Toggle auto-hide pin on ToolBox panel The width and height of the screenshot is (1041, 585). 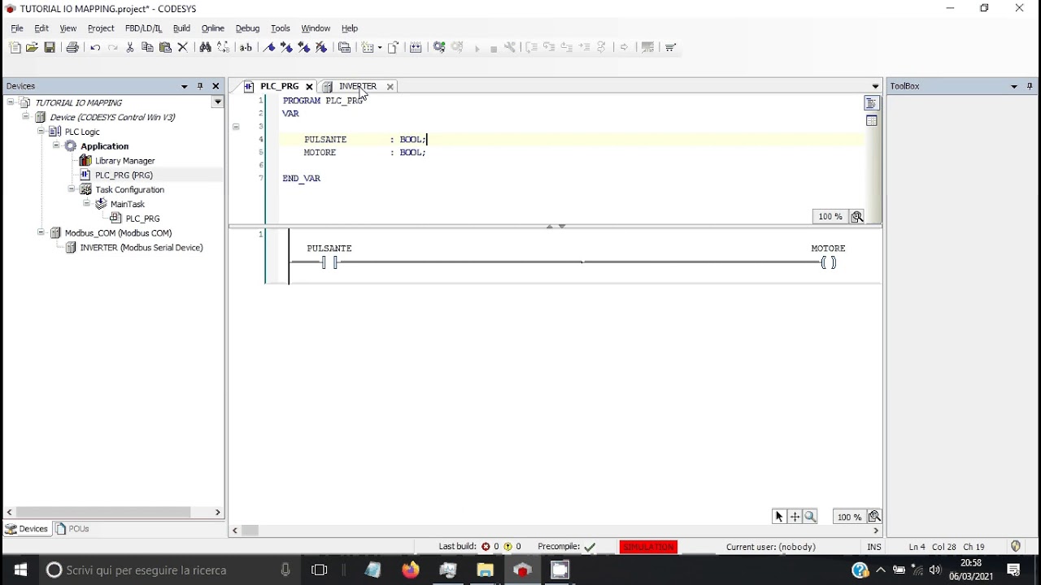[1030, 86]
